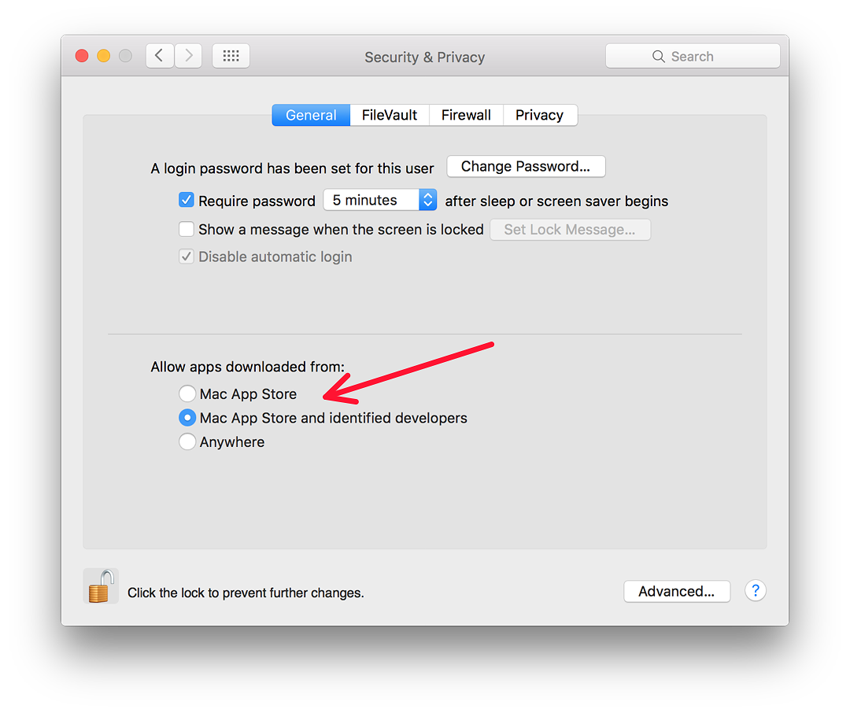
Task: Show all preferences grid icon
Action: [x=231, y=56]
